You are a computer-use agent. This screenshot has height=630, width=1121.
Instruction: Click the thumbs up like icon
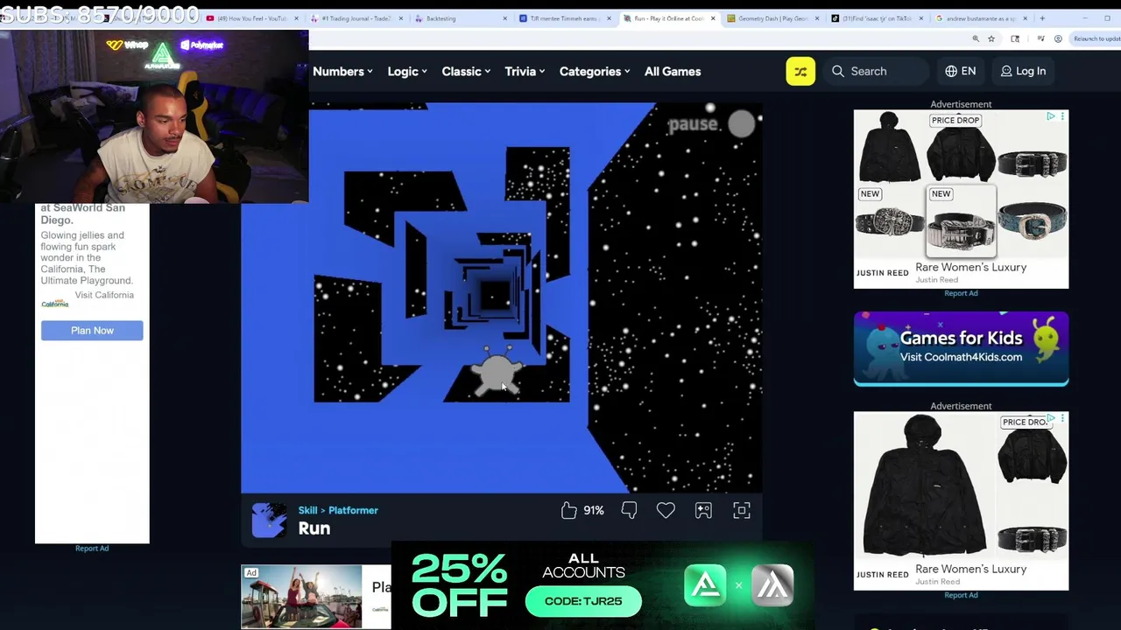(569, 510)
